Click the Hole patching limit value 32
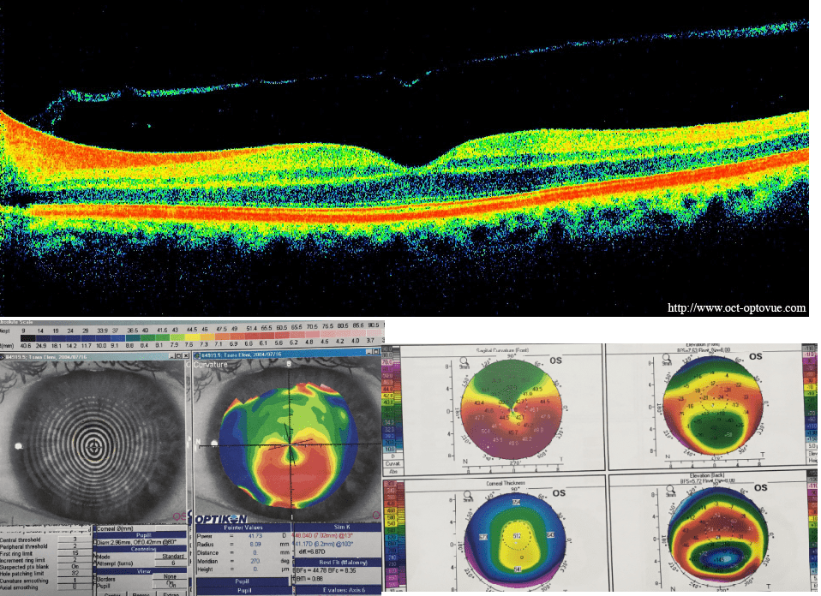The height and width of the screenshot is (596, 821). coord(75,573)
